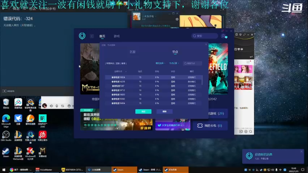The width and height of the screenshot is (308, 173).
Task: Select node row 香港电信18454
Action: pyautogui.click(x=153, y=103)
